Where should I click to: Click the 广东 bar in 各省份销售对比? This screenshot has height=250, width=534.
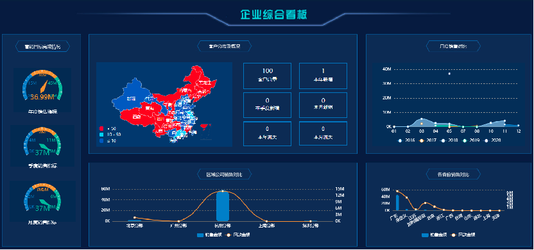pos(397,203)
